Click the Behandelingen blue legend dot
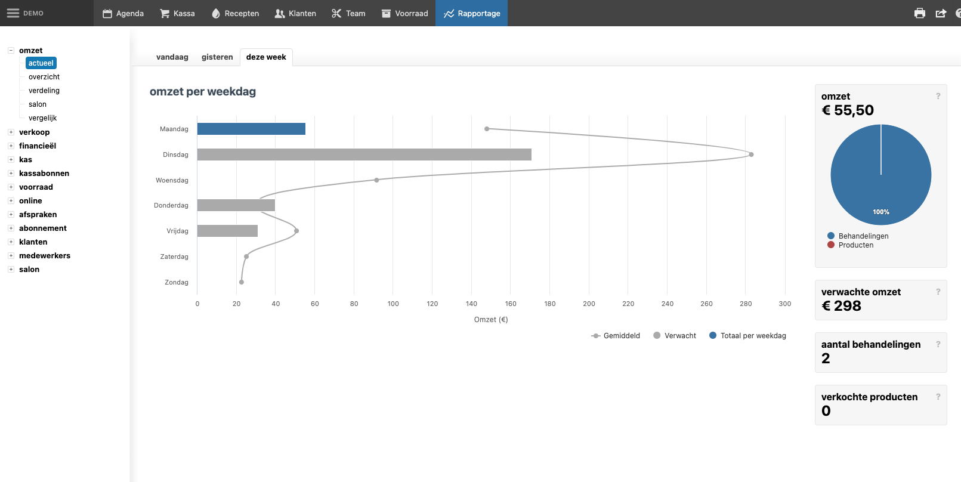The width and height of the screenshot is (961, 482). coord(831,236)
